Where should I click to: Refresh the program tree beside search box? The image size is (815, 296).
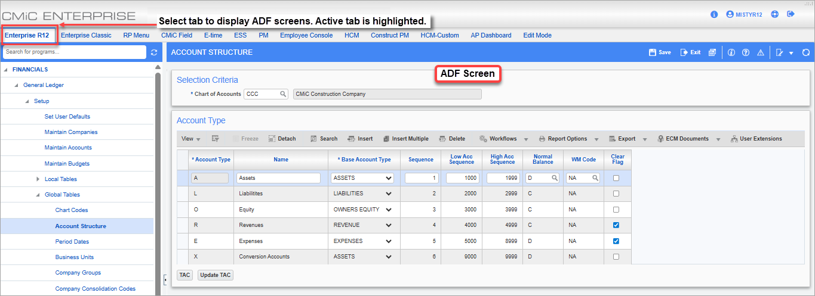tap(154, 52)
